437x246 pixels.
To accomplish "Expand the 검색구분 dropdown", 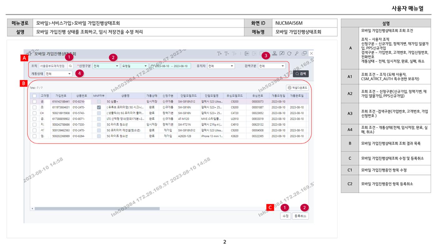I will 272,66.
